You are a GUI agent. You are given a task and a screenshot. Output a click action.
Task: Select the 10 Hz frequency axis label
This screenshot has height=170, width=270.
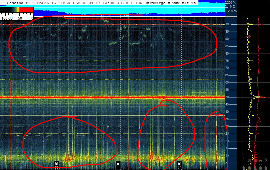(228, 155)
